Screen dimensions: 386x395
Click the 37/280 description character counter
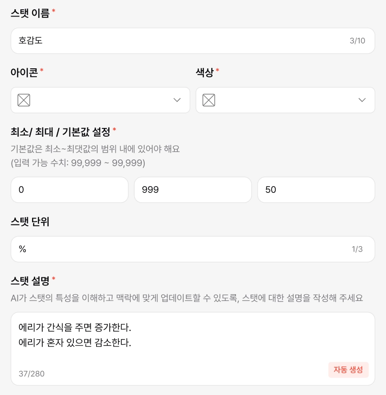[x=32, y=374]
